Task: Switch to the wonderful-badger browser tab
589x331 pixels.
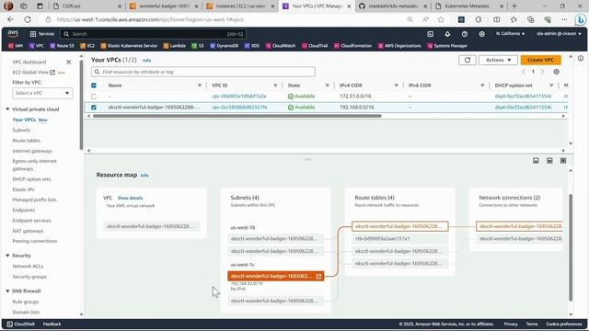Action: [164, 6]
